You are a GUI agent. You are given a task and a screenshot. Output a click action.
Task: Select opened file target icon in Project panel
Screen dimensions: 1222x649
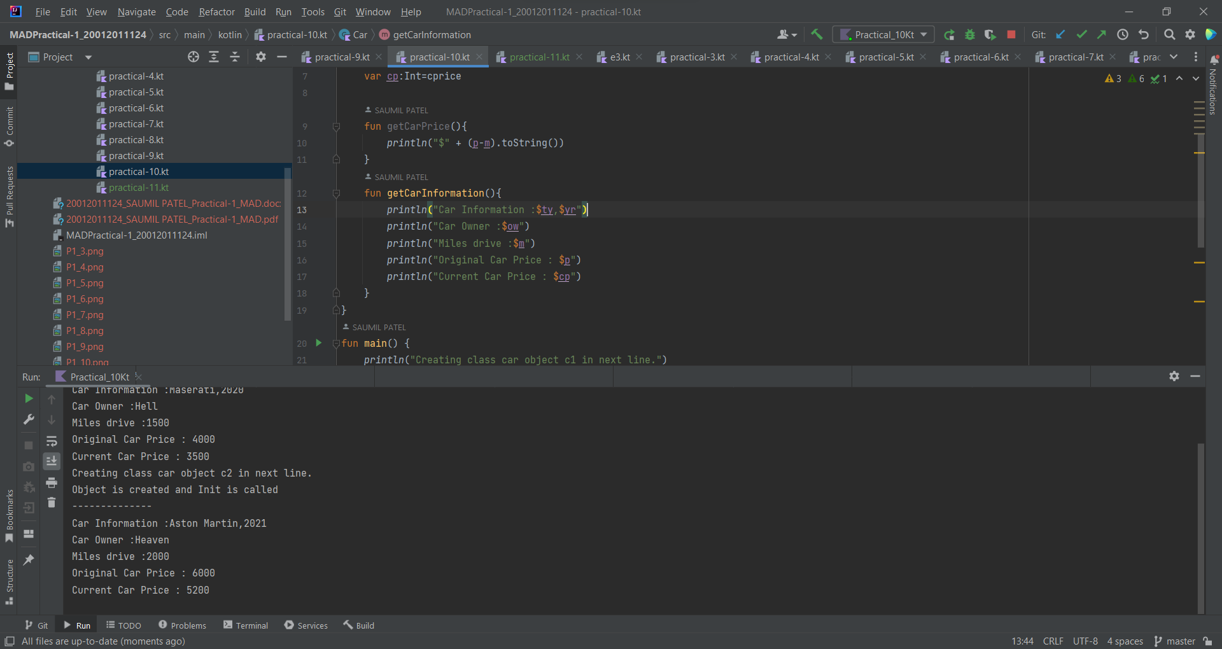[193, 57]
